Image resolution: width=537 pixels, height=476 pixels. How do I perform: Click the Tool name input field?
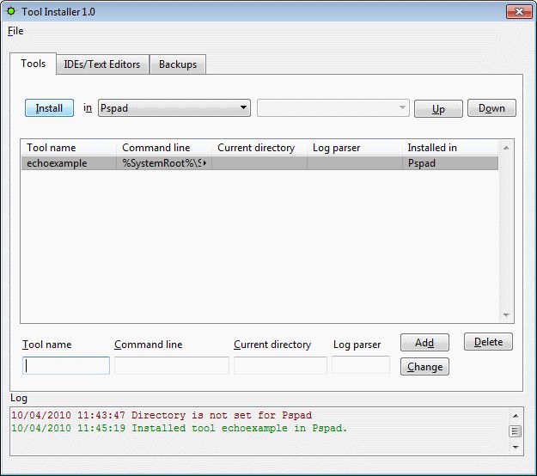pos(66,365)
